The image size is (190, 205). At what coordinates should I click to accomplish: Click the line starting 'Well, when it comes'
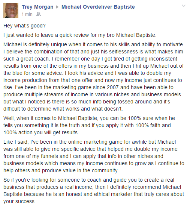click(89, 118)
